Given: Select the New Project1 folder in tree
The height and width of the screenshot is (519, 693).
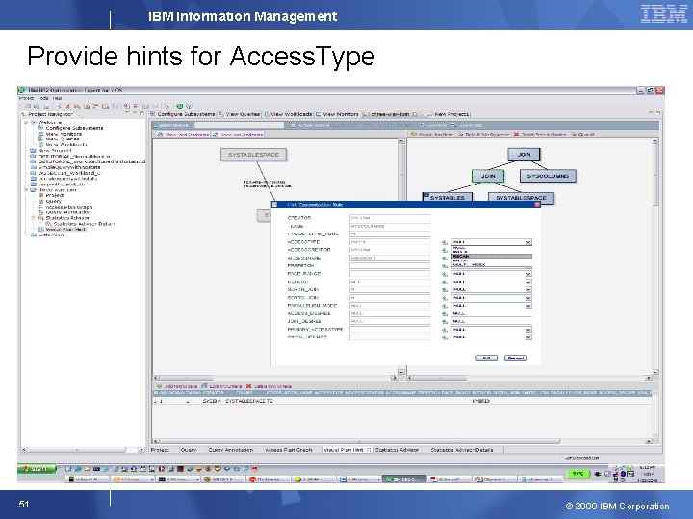Looking at the screenshot, I should (55, 151).
